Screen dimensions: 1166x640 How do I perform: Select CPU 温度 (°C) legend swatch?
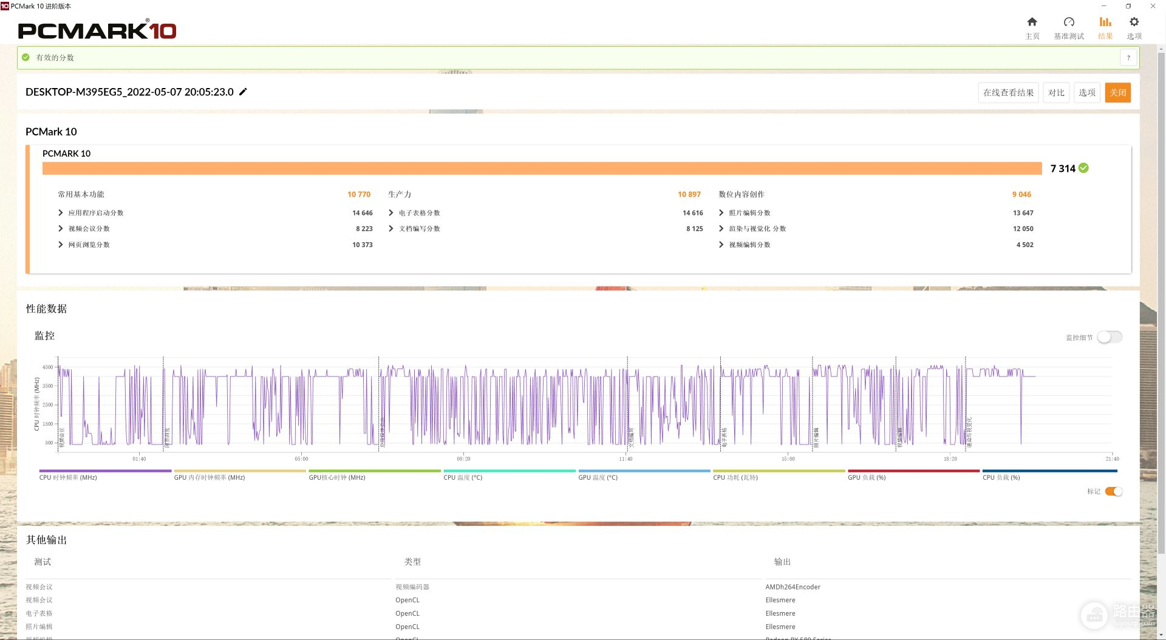(x=510, y=471)
